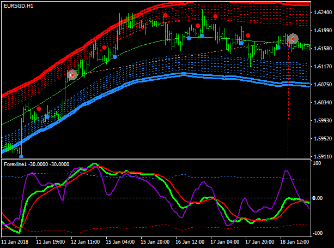Click the 1.61170 price level label
The height and width of the screenshot is (248, 334).
tap(323, 67)
